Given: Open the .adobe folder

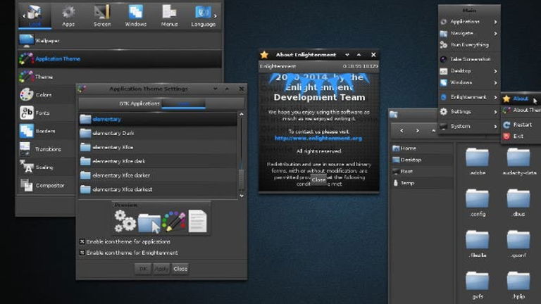Looking at the screenshot, I should (x=478, y=161).
